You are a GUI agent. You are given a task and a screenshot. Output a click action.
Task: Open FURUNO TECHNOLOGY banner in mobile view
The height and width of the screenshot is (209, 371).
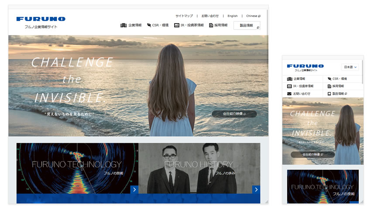(323, 186)
